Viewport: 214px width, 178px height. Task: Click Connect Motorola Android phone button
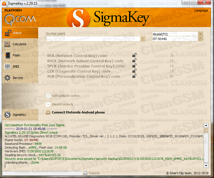[76, 113]
